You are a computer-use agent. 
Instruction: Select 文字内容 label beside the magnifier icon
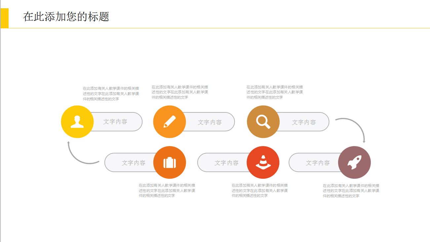tap(304, 122)
